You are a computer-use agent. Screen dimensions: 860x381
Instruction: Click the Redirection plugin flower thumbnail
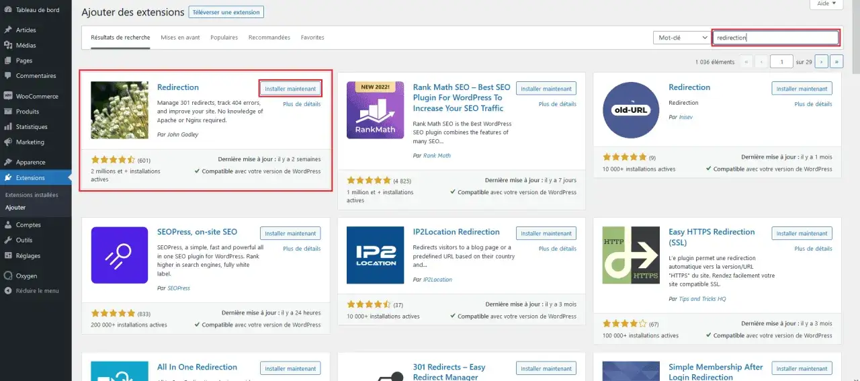(120, 110)
